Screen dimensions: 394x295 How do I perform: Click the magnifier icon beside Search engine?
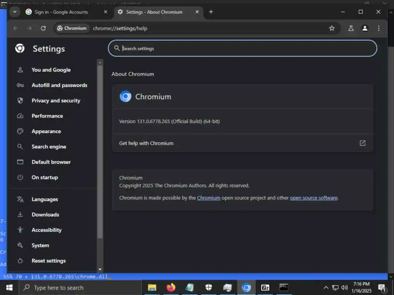[x=20, y=146]
